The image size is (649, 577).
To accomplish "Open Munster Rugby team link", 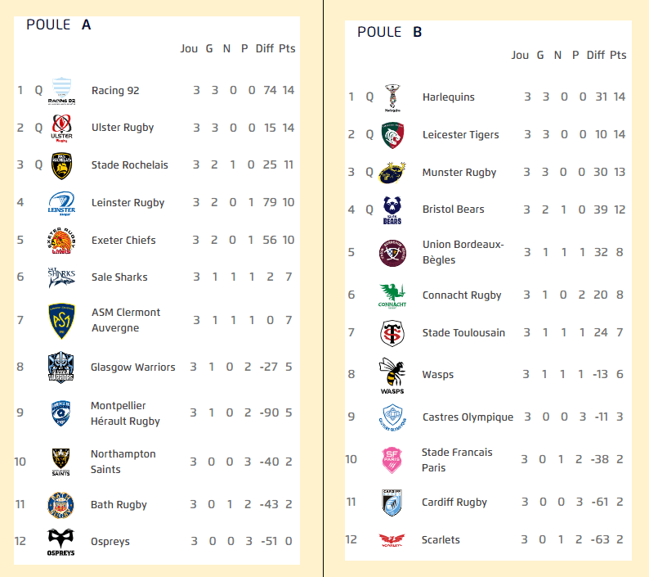I will (459, 173).
